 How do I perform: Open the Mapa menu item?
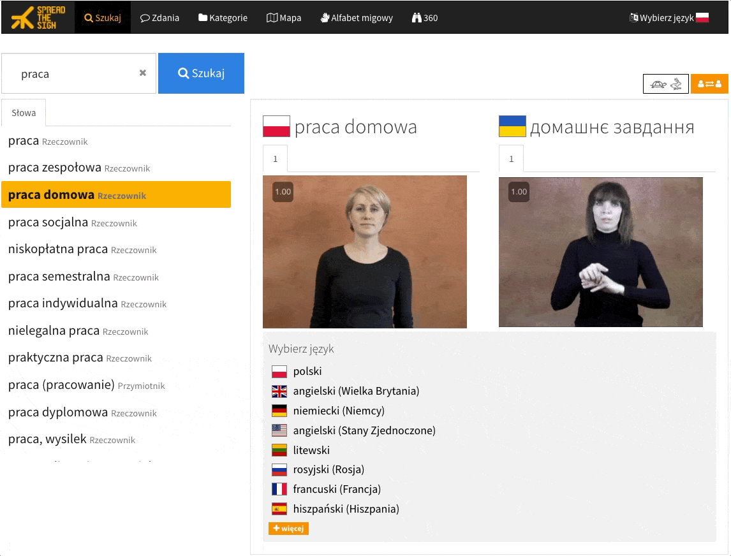tap(283, 18)
